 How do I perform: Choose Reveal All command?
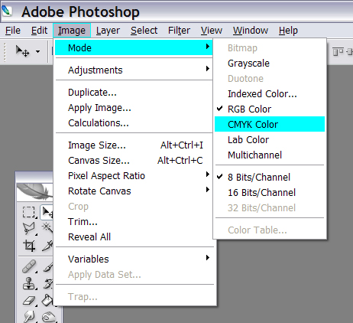coord(134,237)
